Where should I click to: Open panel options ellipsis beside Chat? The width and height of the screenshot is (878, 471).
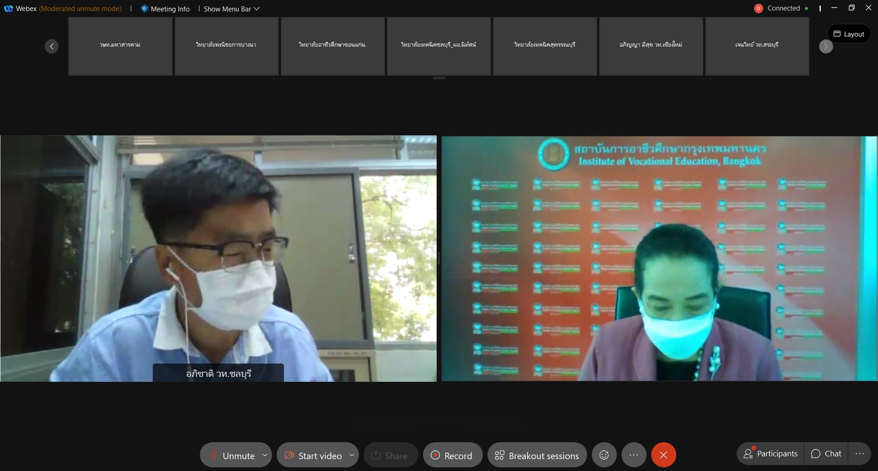click(860, 454)
